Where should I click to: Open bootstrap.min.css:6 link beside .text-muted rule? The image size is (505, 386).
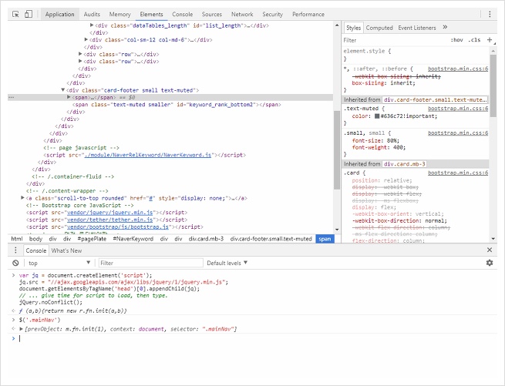tap(458, 109)
